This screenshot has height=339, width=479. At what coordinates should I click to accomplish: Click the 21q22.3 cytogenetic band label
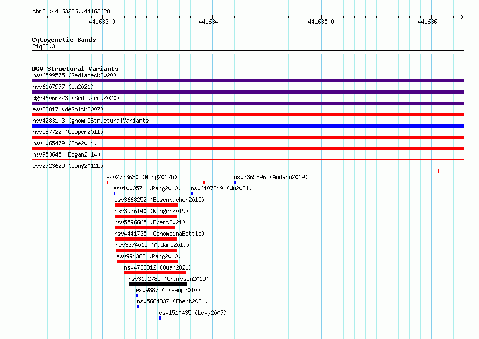point(44,46)
